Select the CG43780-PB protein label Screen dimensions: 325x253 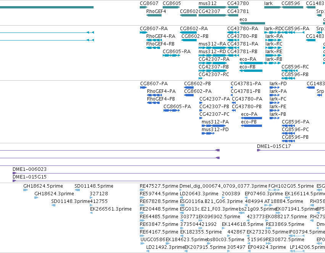(x=247, y=107)
